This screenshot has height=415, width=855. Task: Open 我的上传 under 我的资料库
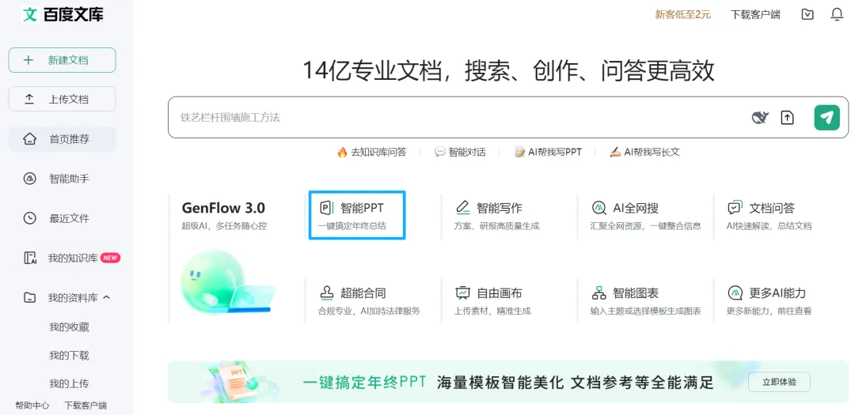click(x=69, y=384)
